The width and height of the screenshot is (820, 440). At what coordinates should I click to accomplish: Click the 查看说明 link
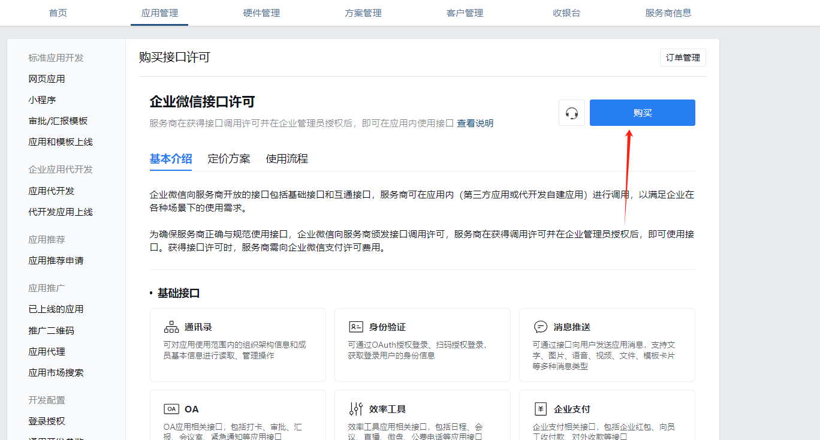coord(475,123)
